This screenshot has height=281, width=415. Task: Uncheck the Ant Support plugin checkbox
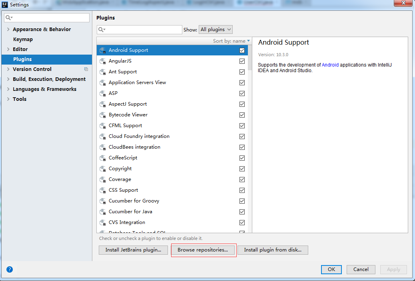pos(242,72)
